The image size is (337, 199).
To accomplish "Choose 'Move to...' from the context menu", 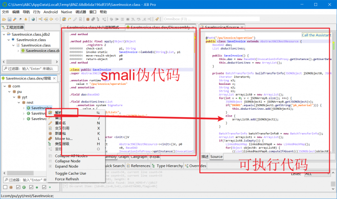I will (63, 138).
